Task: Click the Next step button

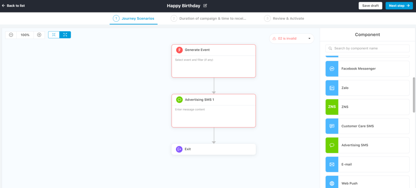Action: (x=399, y=6)
